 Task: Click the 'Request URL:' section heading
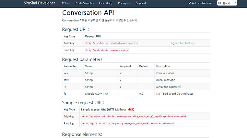tap(75, 29)
